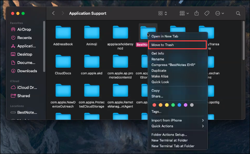Choose Compress "BestNotes EHR"

(x=178, y=65)
